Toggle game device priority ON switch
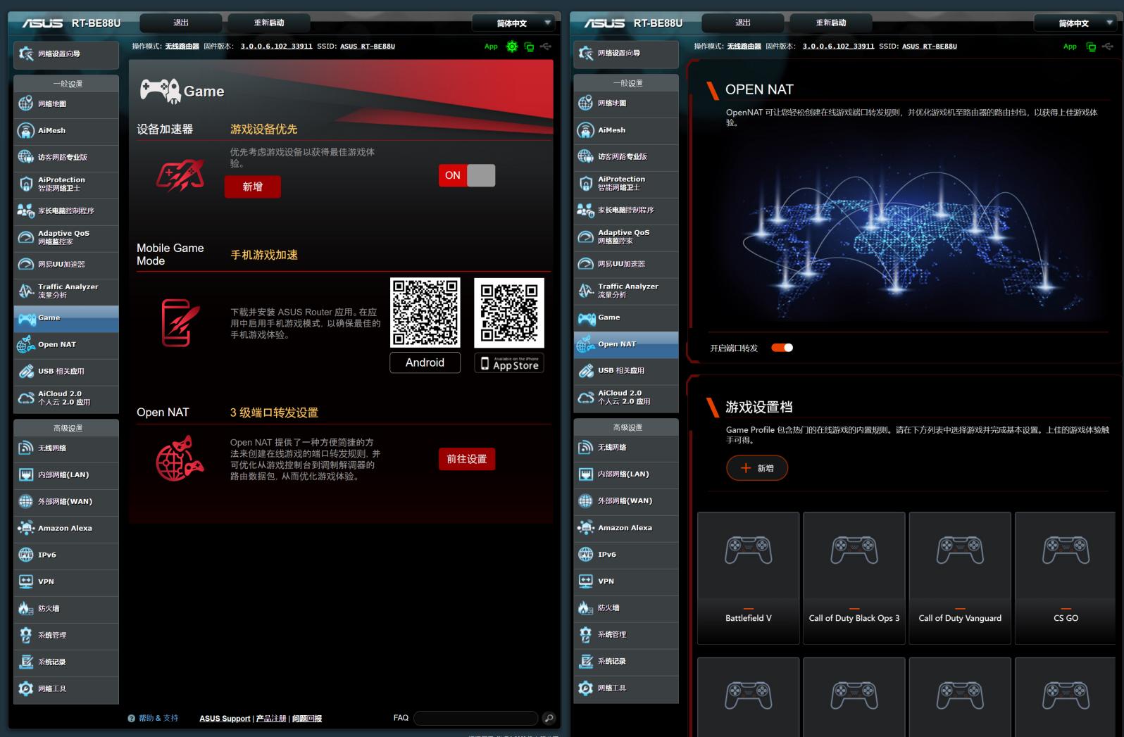The image size is (1124, 737). coord(466,175)
